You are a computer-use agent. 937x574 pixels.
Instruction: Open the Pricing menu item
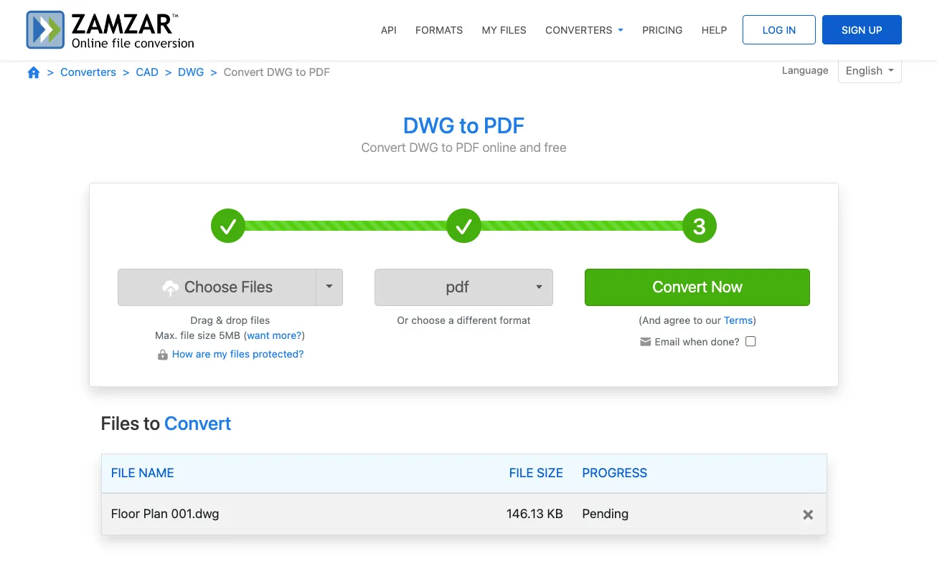(x=662, y=30)
